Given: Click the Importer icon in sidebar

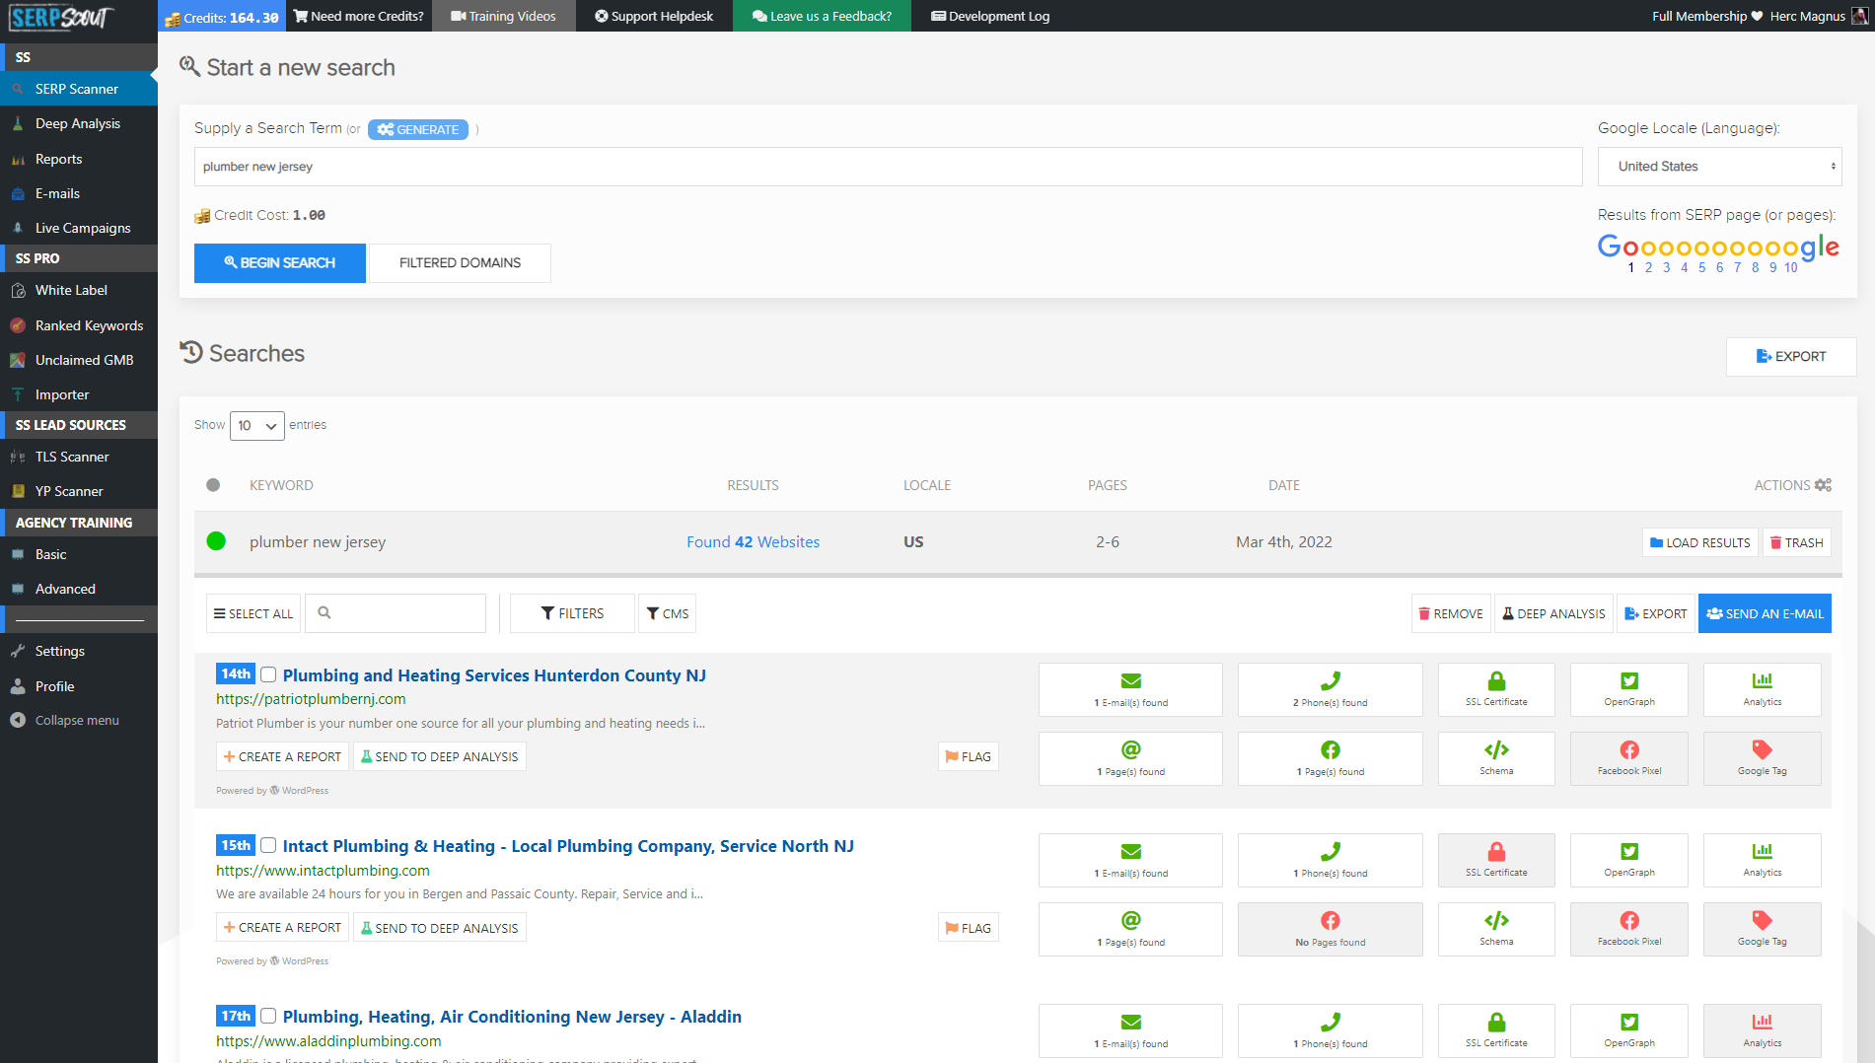Looking at the screenshot, I should click(18, 394).
